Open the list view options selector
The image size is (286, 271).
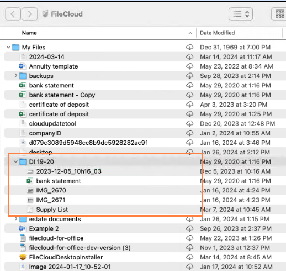pyautogui.click(x=241, y=14)
